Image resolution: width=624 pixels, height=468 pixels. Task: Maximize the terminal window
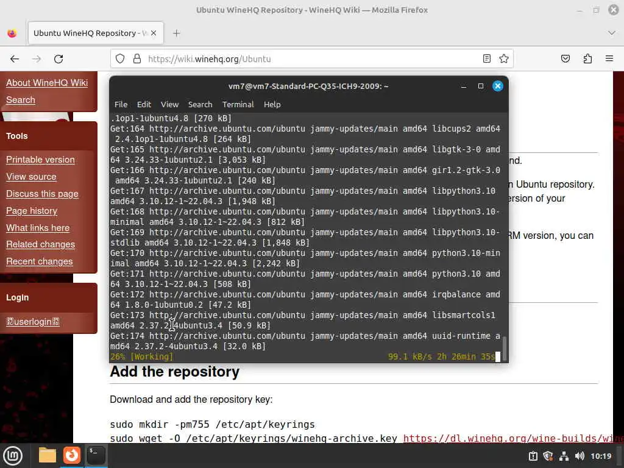pyautogui.click(x=481, y=86)
